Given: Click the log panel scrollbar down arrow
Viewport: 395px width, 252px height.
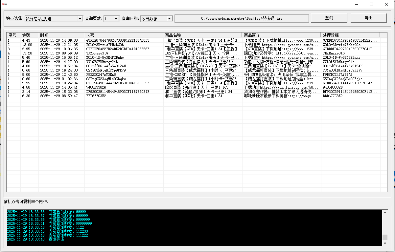Looking at the screenshot, I should (385, 243).
